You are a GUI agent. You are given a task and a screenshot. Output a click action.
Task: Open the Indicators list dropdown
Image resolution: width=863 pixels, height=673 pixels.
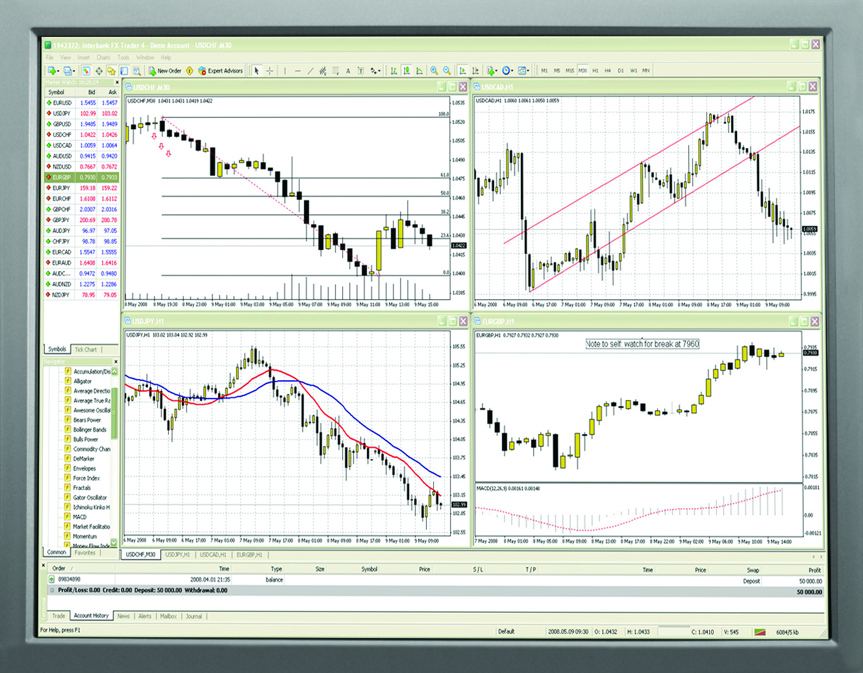tap(492, 71)
